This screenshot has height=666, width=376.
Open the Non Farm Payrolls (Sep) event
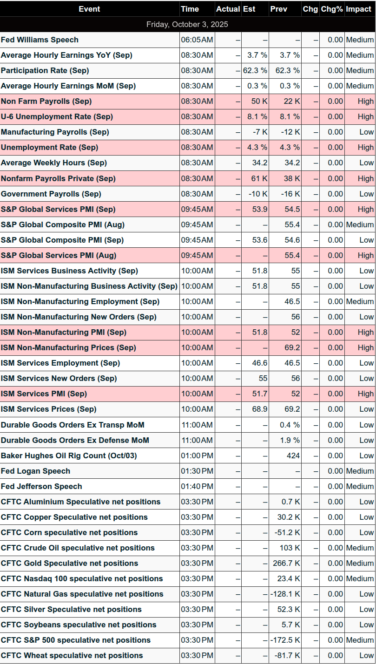[x=46, y=101]
